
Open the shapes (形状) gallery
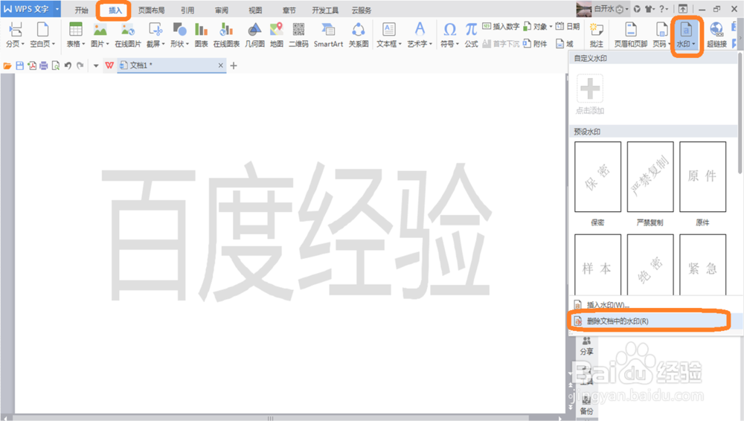coord(179,35)
